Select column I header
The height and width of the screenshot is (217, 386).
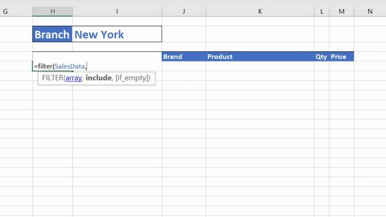[x=117, y=11]
